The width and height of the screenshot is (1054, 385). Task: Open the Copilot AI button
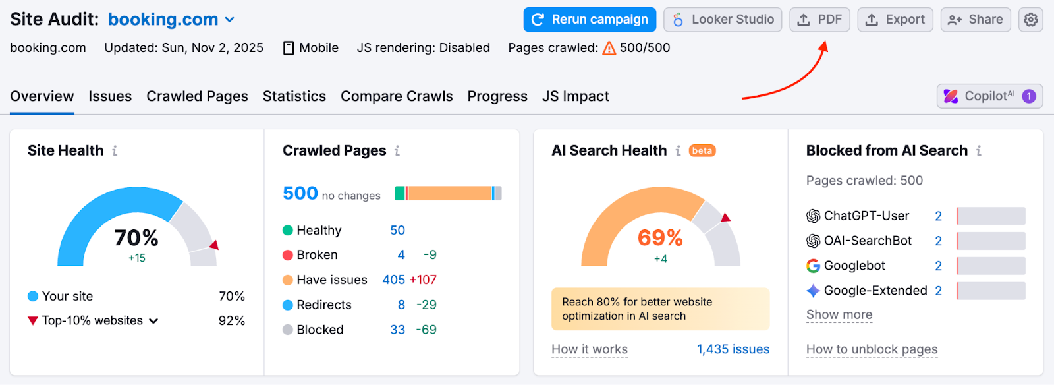coord(989,96)
